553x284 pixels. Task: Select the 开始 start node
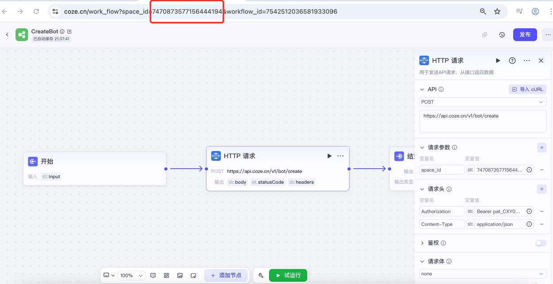coord(95,169)
